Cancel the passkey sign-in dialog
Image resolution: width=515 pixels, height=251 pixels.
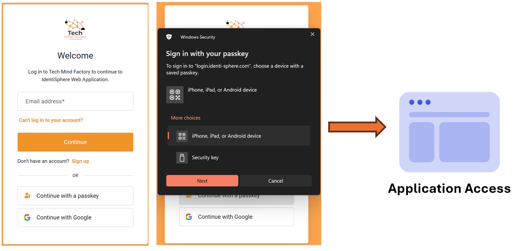pyautogui.click(x=276, y=181)
